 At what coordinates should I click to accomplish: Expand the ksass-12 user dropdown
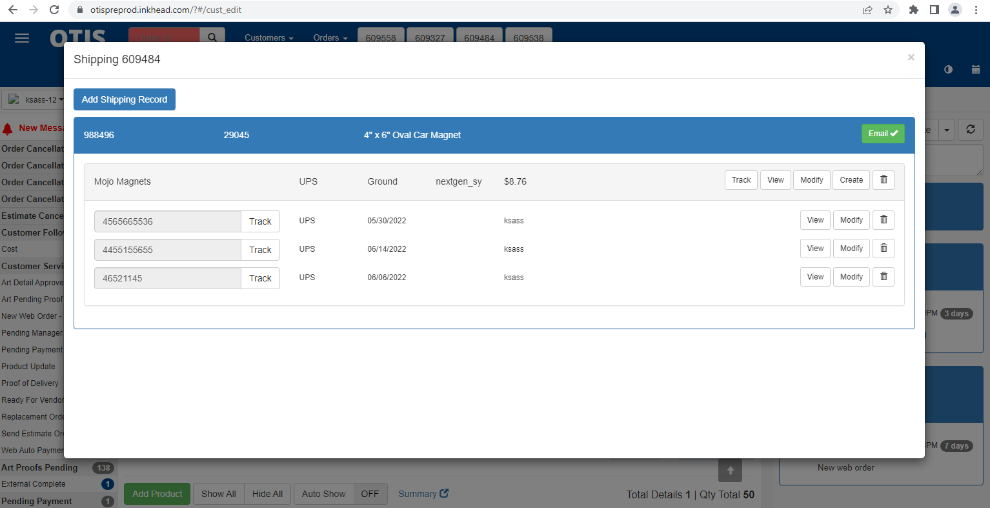point(37,100)
